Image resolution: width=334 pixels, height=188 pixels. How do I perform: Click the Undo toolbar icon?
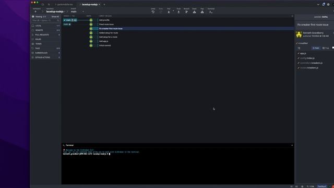153,12
